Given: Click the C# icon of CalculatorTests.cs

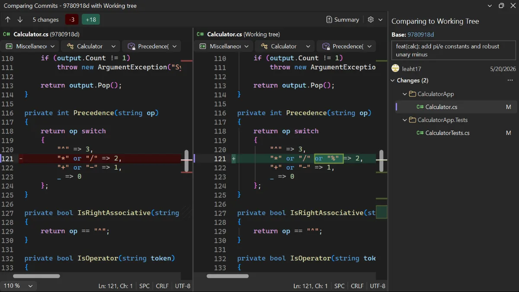Looking at the screenshot, I should coord(420,133).
